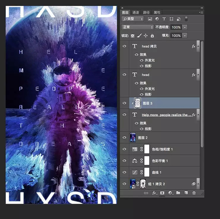Open the 正常 blend mode dropdown
220x219 pixels.
pos(137,27)
